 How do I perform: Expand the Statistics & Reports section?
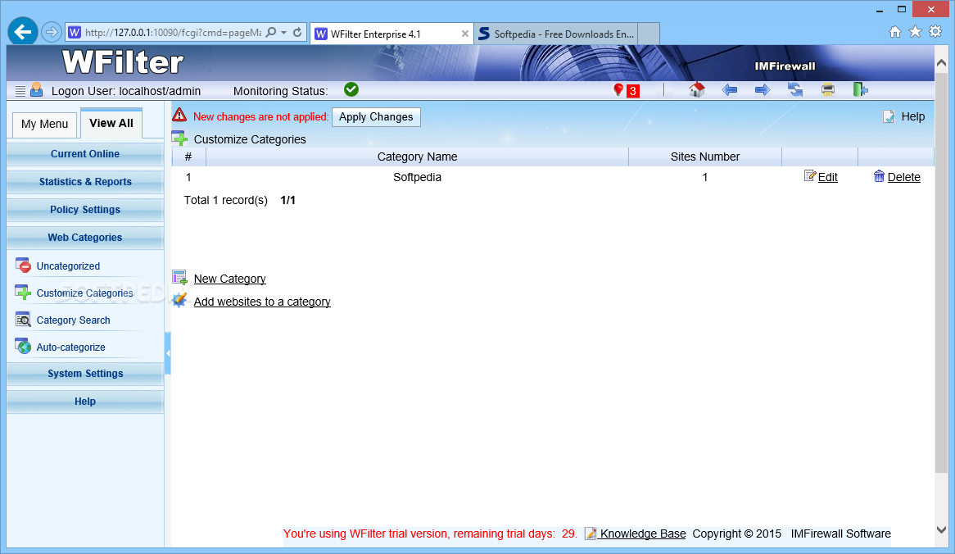click(85, 182)
